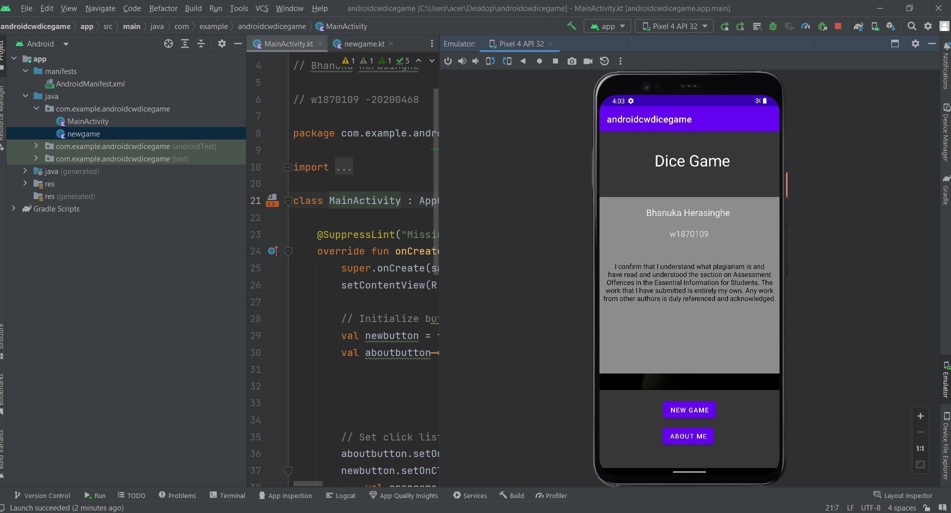
Task: Click the emulator zoom-in control
Action: pos(920,416)
